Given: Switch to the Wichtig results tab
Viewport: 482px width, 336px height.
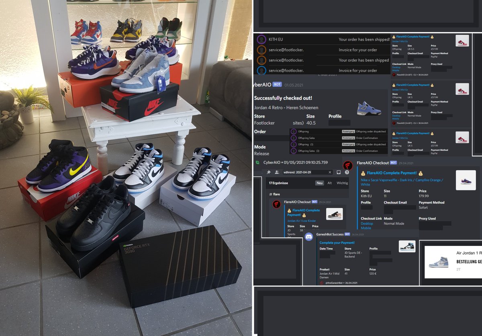Looking at the screenshot, I should (x=342, y=183).
